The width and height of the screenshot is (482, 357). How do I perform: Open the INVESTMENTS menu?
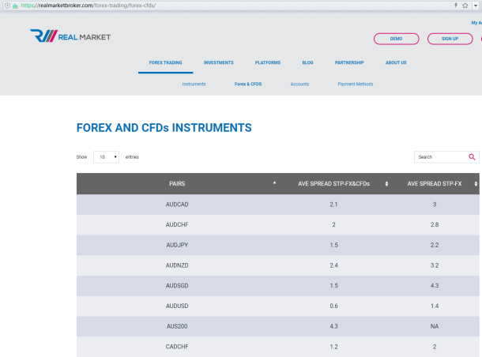pyautogui.click(x=219, y=62)
